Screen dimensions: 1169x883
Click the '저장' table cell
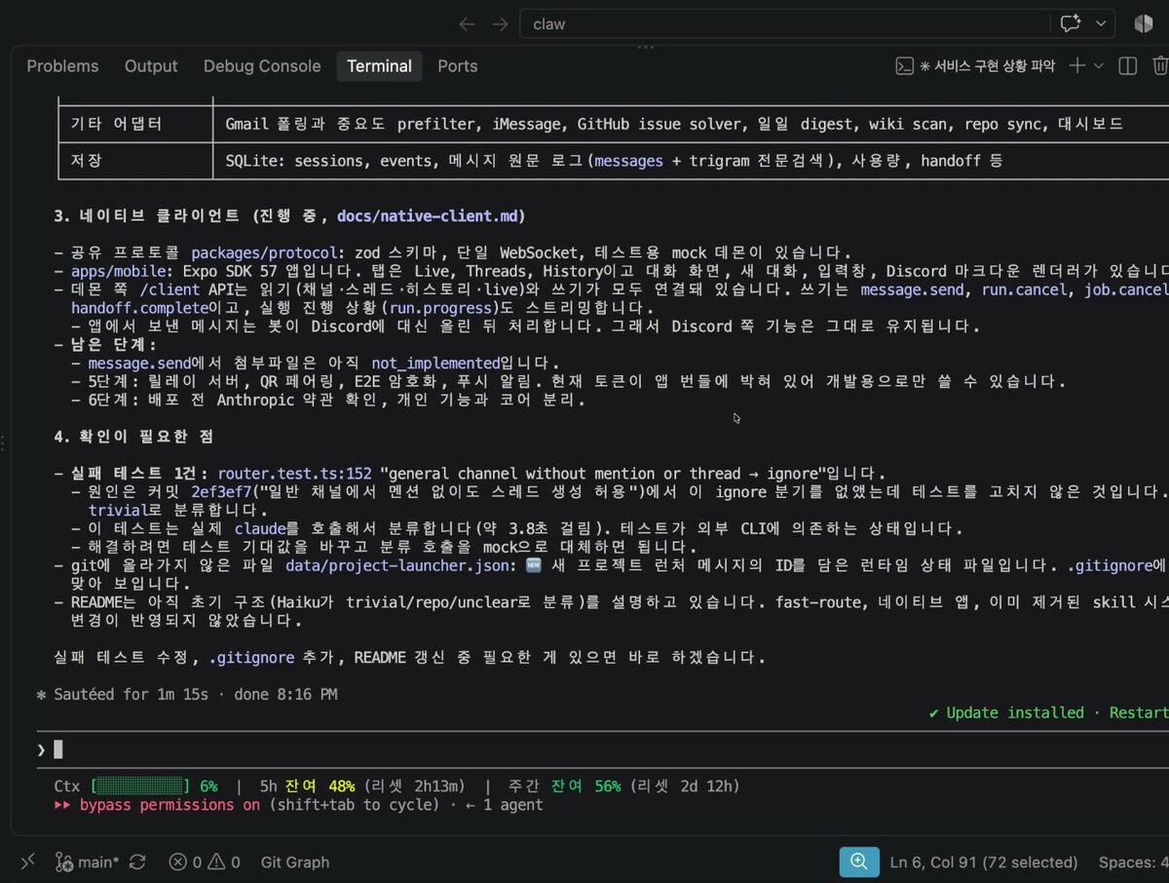pyautogui.click(x=135, y=161)
